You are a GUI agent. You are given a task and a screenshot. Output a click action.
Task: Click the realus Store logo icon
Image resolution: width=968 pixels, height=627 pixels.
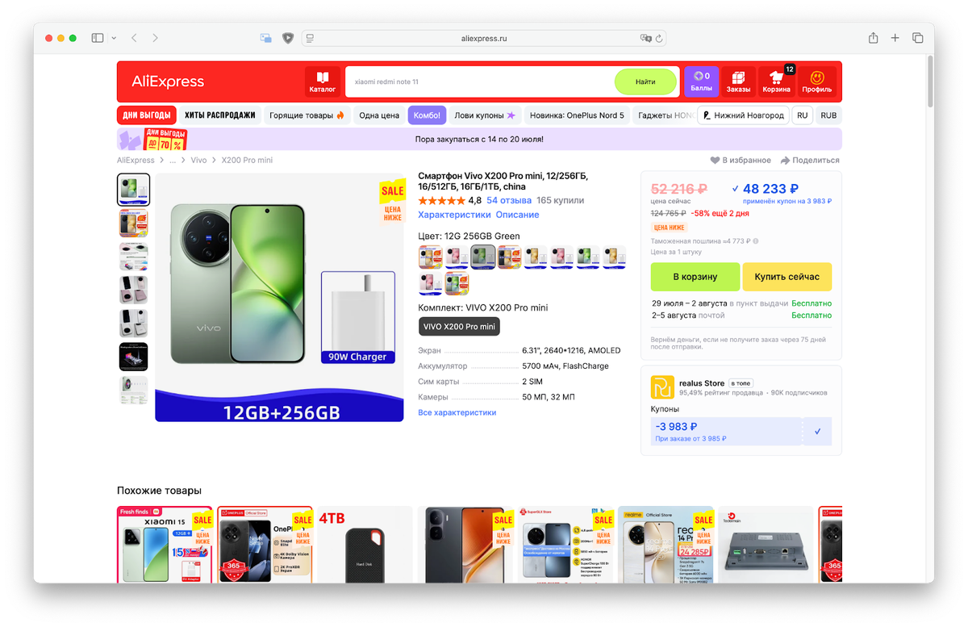(662, 387)
